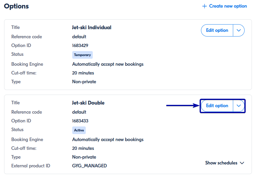Click Jet-ski Individual's default reference code
Image resolution: width=256 pixels, height=177 pixels.
coord(79,37)
